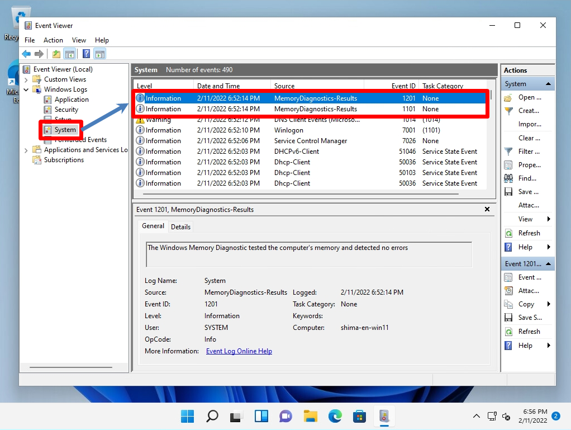Click the Find binoculars icon

[508, 178]
